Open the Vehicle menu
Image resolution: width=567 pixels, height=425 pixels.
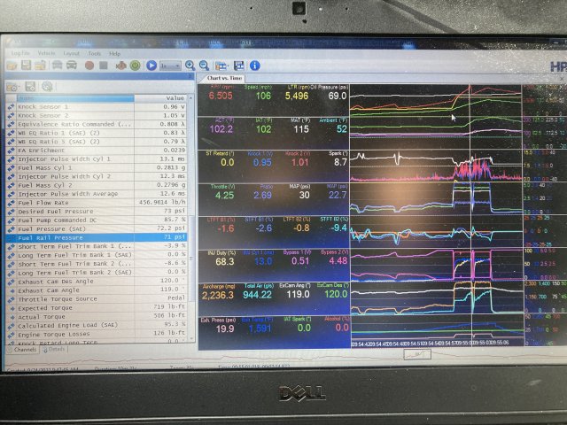[46, 53]
